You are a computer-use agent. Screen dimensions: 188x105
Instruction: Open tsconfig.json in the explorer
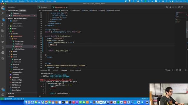point(16,90)
